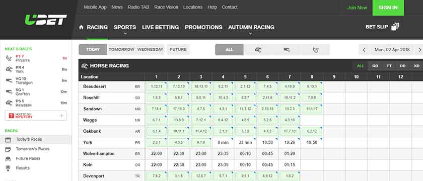Viewport: 423px width, 181px height.
Task: Open Oakbank race 2 results
Action: click(x=179, y=131)
